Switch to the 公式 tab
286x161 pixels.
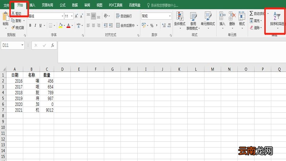[63, 5]
